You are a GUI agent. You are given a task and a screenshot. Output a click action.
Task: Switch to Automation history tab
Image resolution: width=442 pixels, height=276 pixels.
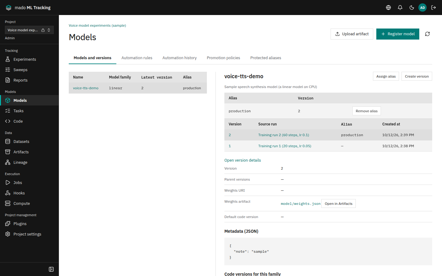[x=180, y=58]
